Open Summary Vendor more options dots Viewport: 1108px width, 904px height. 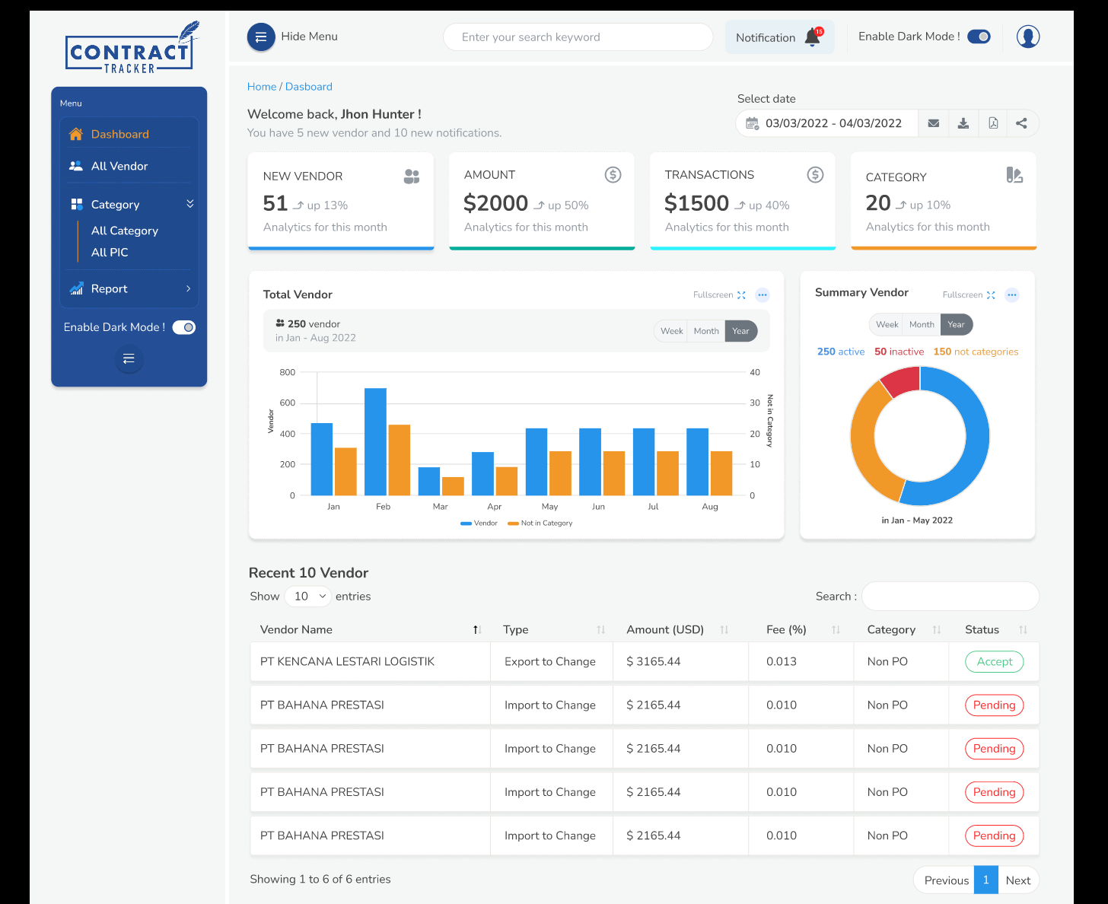[x=1011, y=295]
